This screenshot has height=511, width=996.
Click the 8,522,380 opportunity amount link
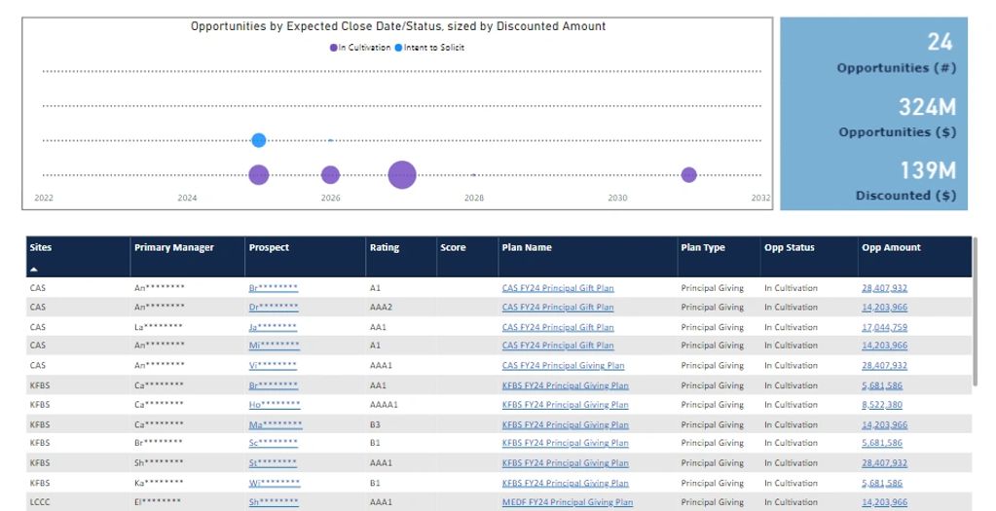tap(881, 405)
